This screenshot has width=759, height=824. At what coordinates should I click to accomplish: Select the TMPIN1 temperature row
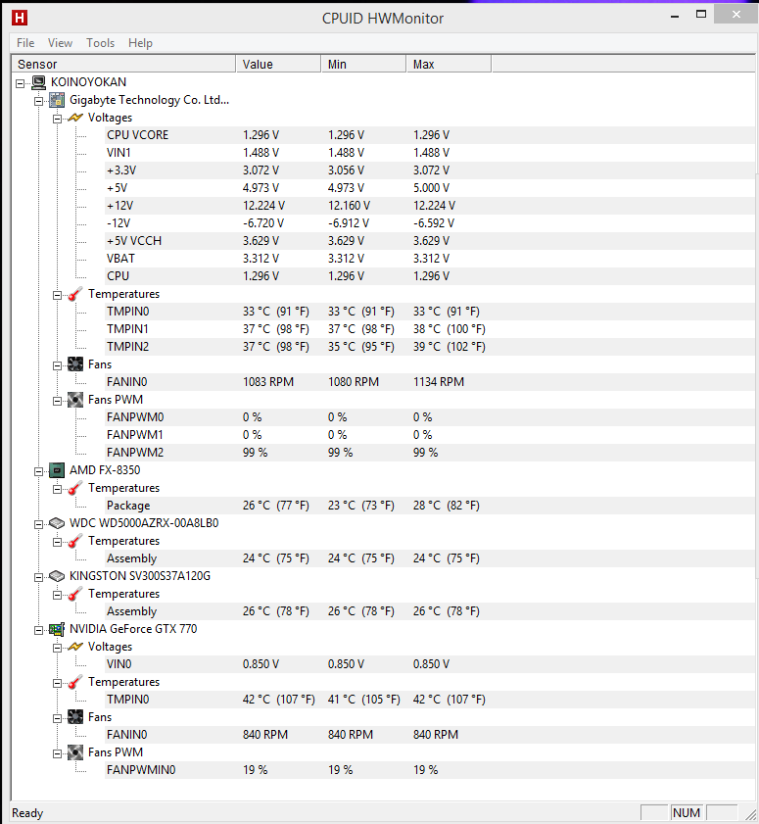pos(430,329)
